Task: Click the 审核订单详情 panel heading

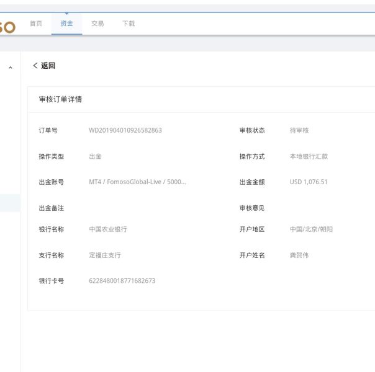Action: click(x=60, y=99)
